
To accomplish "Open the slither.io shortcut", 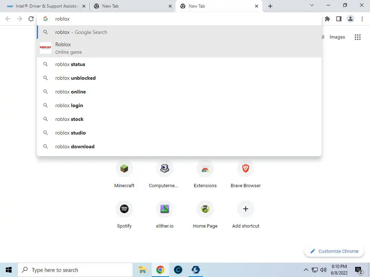I will tap(164, 215).
